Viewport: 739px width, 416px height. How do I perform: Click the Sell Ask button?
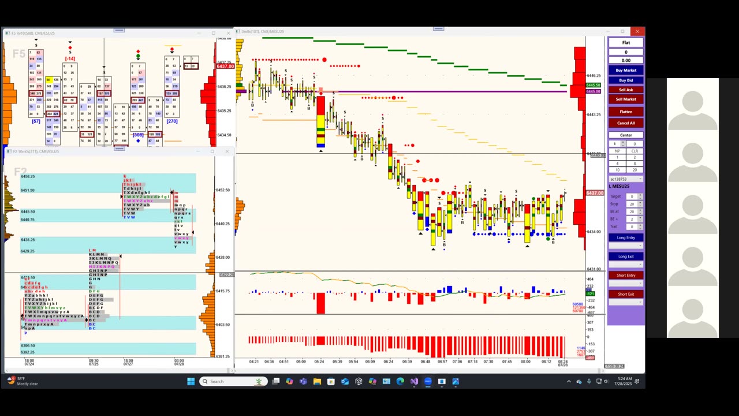(626, 90)
